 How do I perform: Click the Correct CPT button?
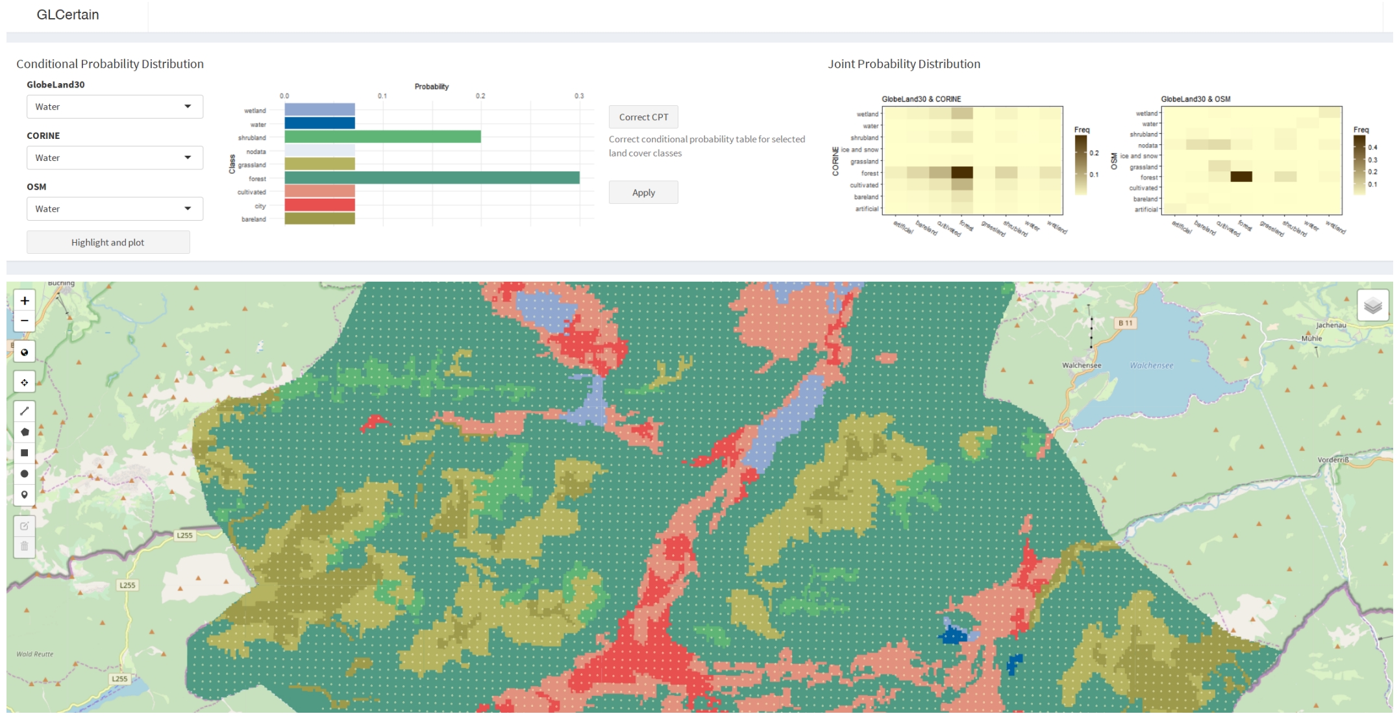643,117
